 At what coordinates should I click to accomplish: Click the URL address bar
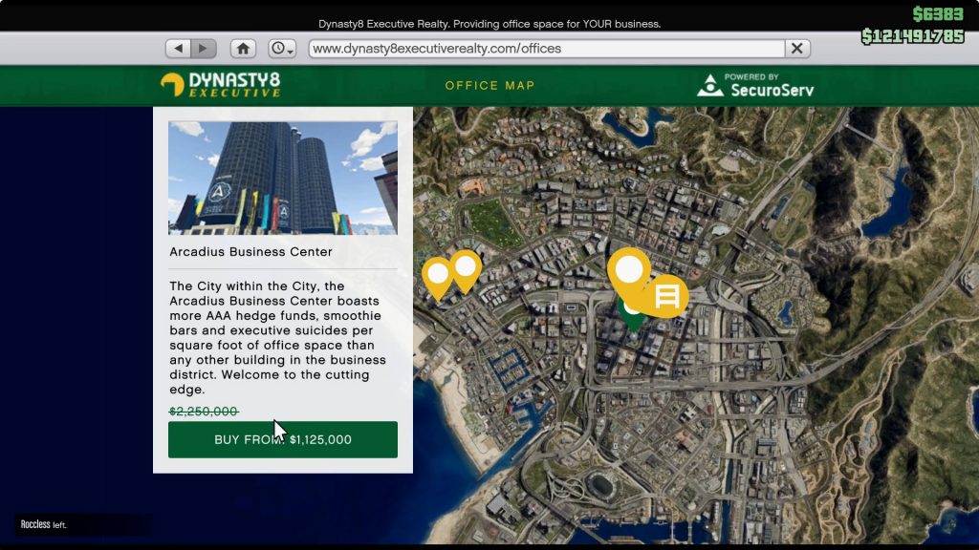(x=546, y=48)
